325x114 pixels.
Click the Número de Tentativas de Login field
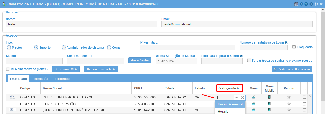tap(263, 48)
